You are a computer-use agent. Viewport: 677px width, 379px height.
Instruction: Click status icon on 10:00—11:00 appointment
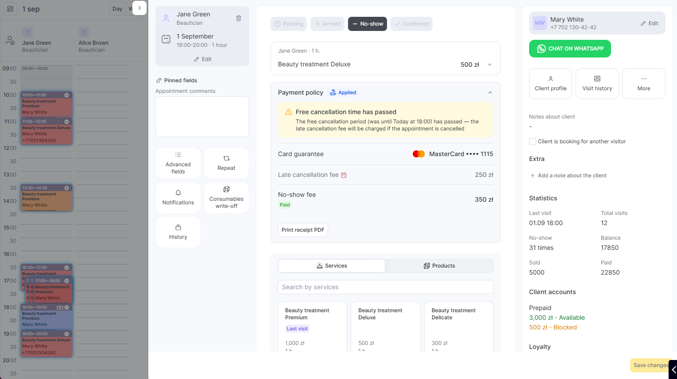point(67,95)
